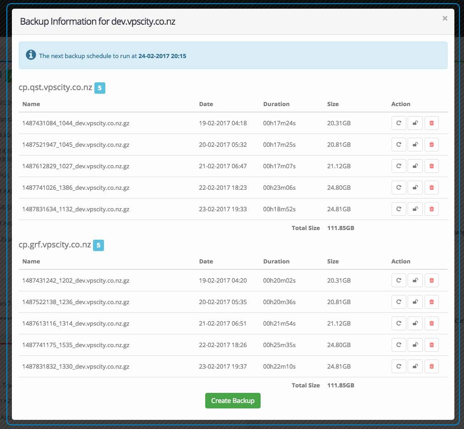Close the Backup Information dialog
Image resolution: width=464 pixels, height=429 pixels.
(x=444, y=19)
